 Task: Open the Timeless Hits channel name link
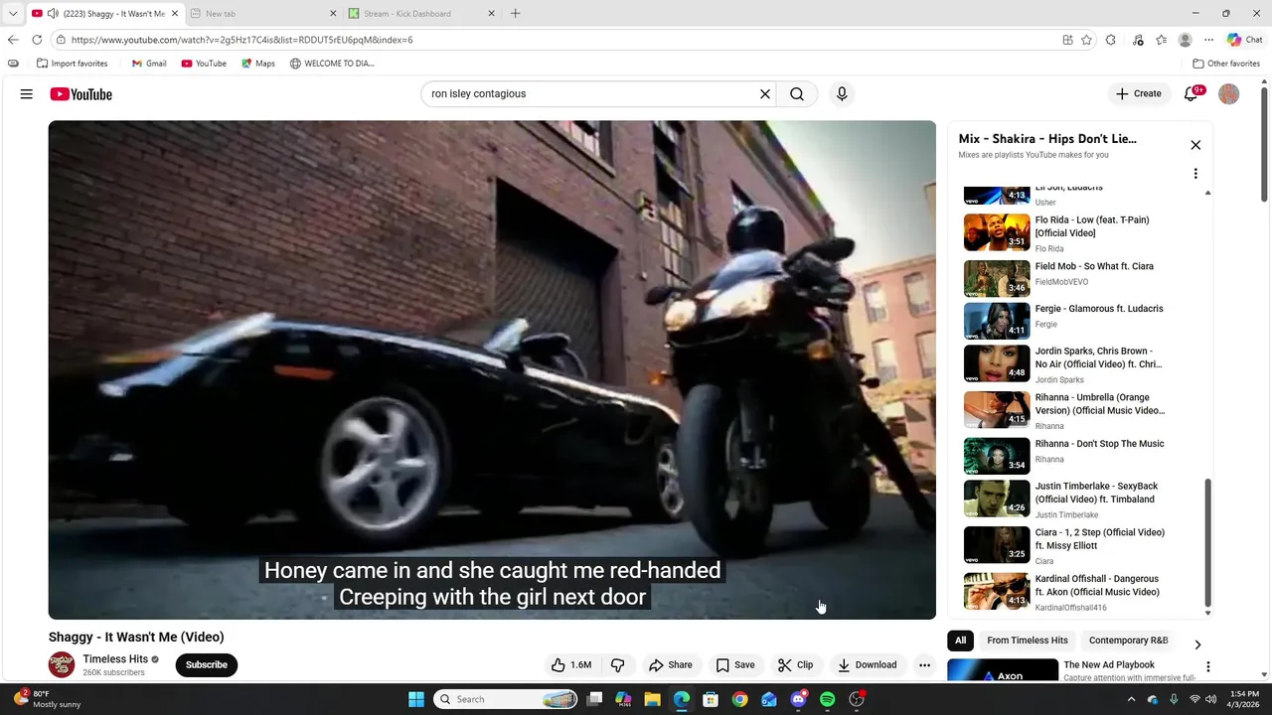[x=115, y=659]
